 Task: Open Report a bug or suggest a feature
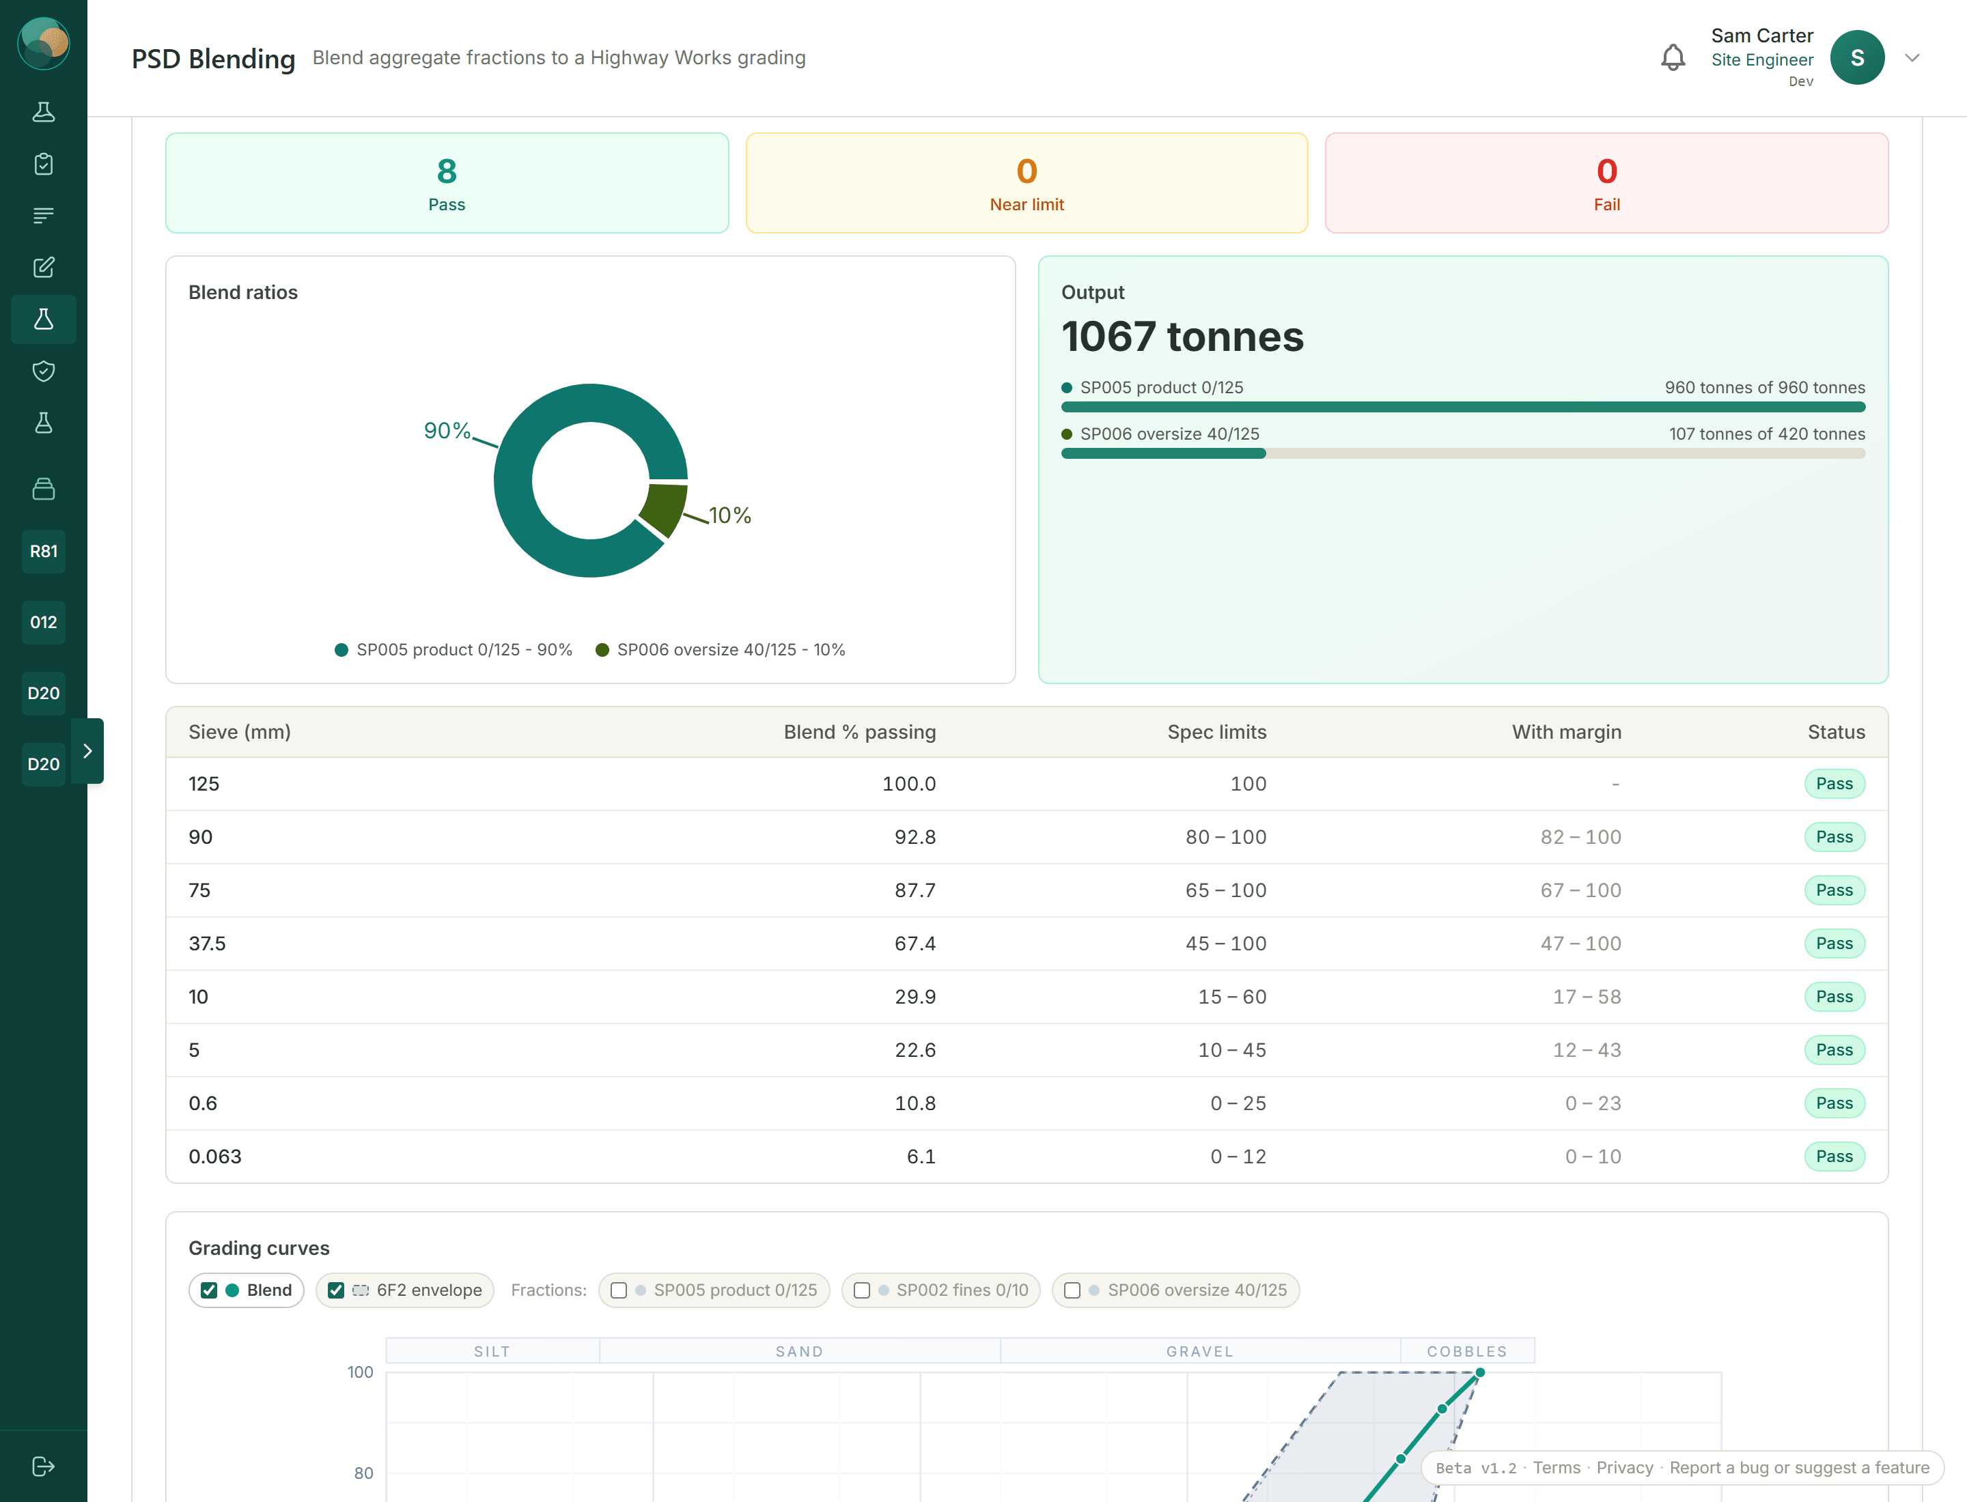1799,1468
